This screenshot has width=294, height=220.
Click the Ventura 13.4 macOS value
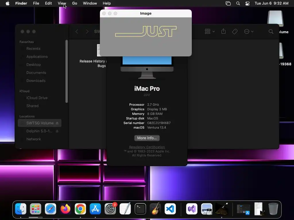click(x=156, y=127)
